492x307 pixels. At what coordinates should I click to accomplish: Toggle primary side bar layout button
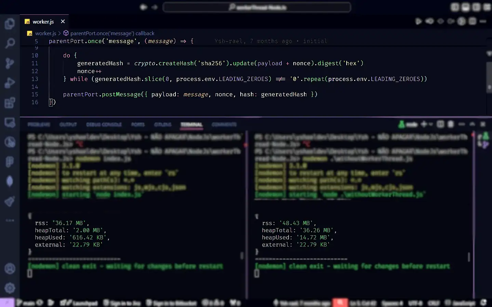455,7
